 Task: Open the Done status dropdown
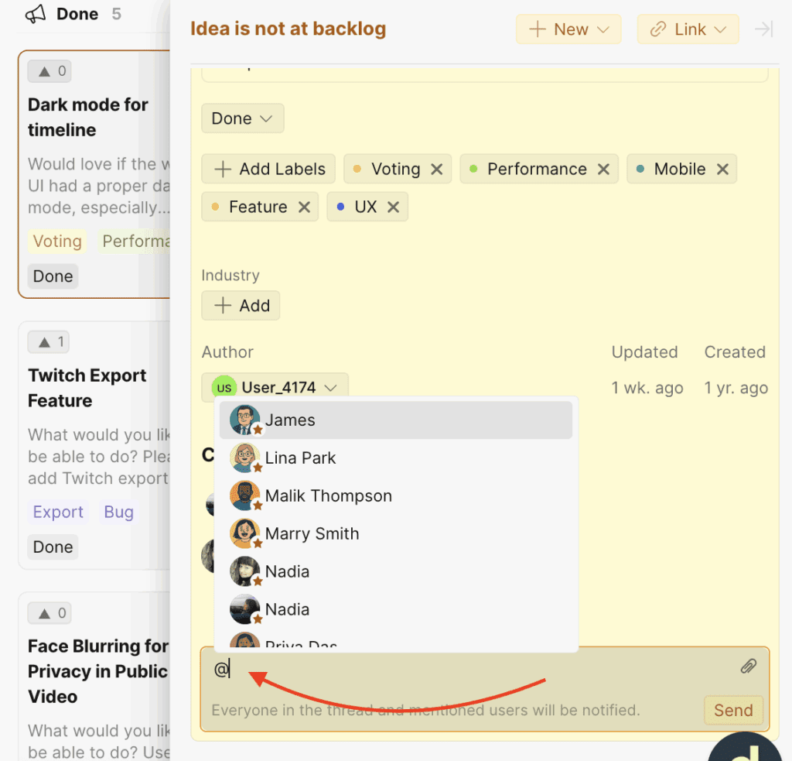point(242,118)
